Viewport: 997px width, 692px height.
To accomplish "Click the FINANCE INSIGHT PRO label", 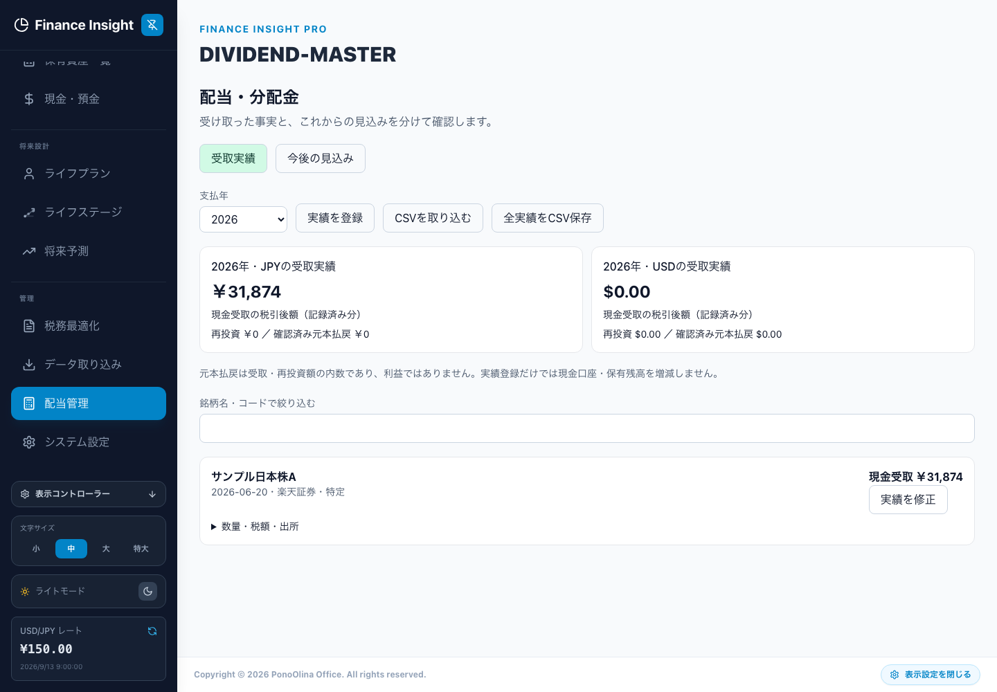I will (263, 29).
